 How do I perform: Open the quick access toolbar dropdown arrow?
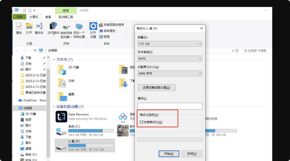pyautogui.click(x=34, y=11)
